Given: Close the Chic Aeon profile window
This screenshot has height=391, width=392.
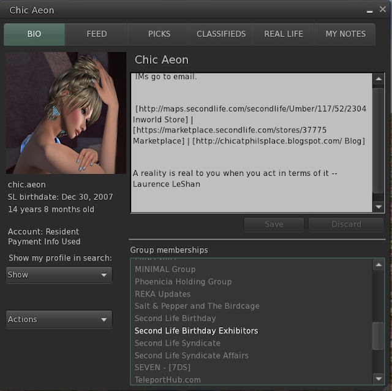Looking at the screenshot, I should pos(382,9).
